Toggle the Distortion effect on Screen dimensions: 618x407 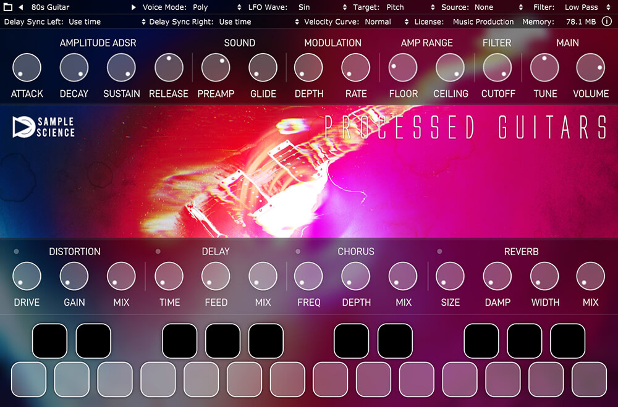pos(16,251)
